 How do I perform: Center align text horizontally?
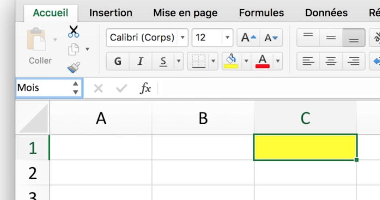pyautogui.click(x=331, y=61)
